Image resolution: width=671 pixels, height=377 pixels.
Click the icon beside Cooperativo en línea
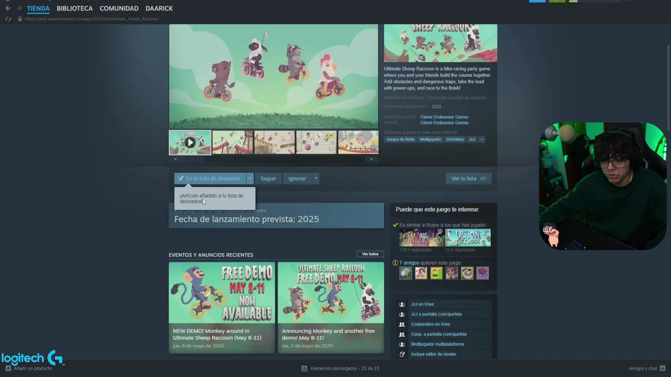[x=402, y=324]
